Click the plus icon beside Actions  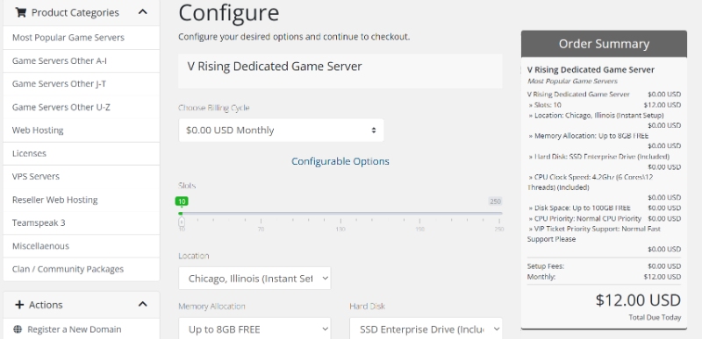(19, 305)
